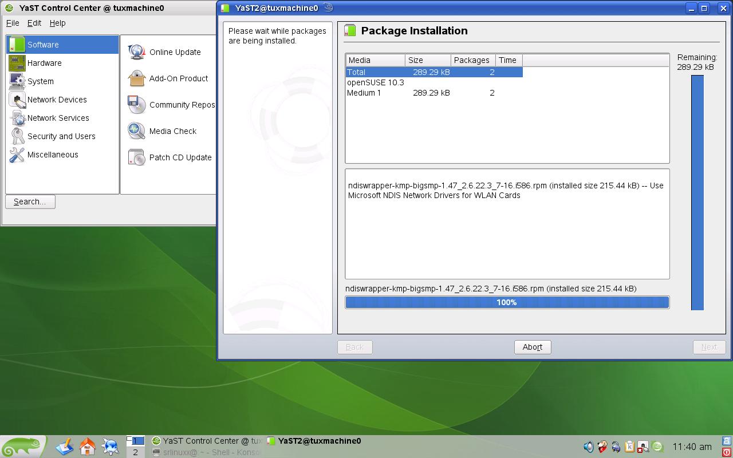Select the openSUSE 10.3 row
Screen dimensions: 733x458
[x=434, y=82]
